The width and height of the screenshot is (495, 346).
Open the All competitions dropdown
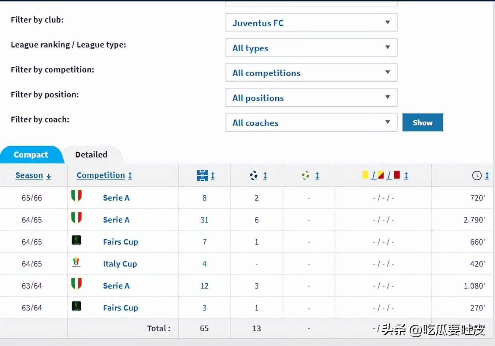(x=311, y=73)
